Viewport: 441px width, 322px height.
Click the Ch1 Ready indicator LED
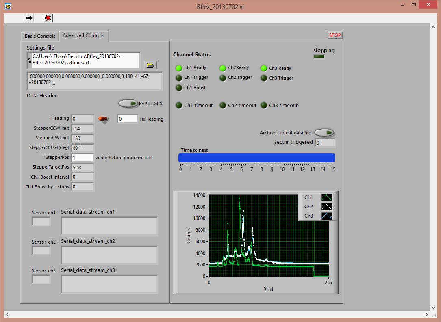[178, 68]
